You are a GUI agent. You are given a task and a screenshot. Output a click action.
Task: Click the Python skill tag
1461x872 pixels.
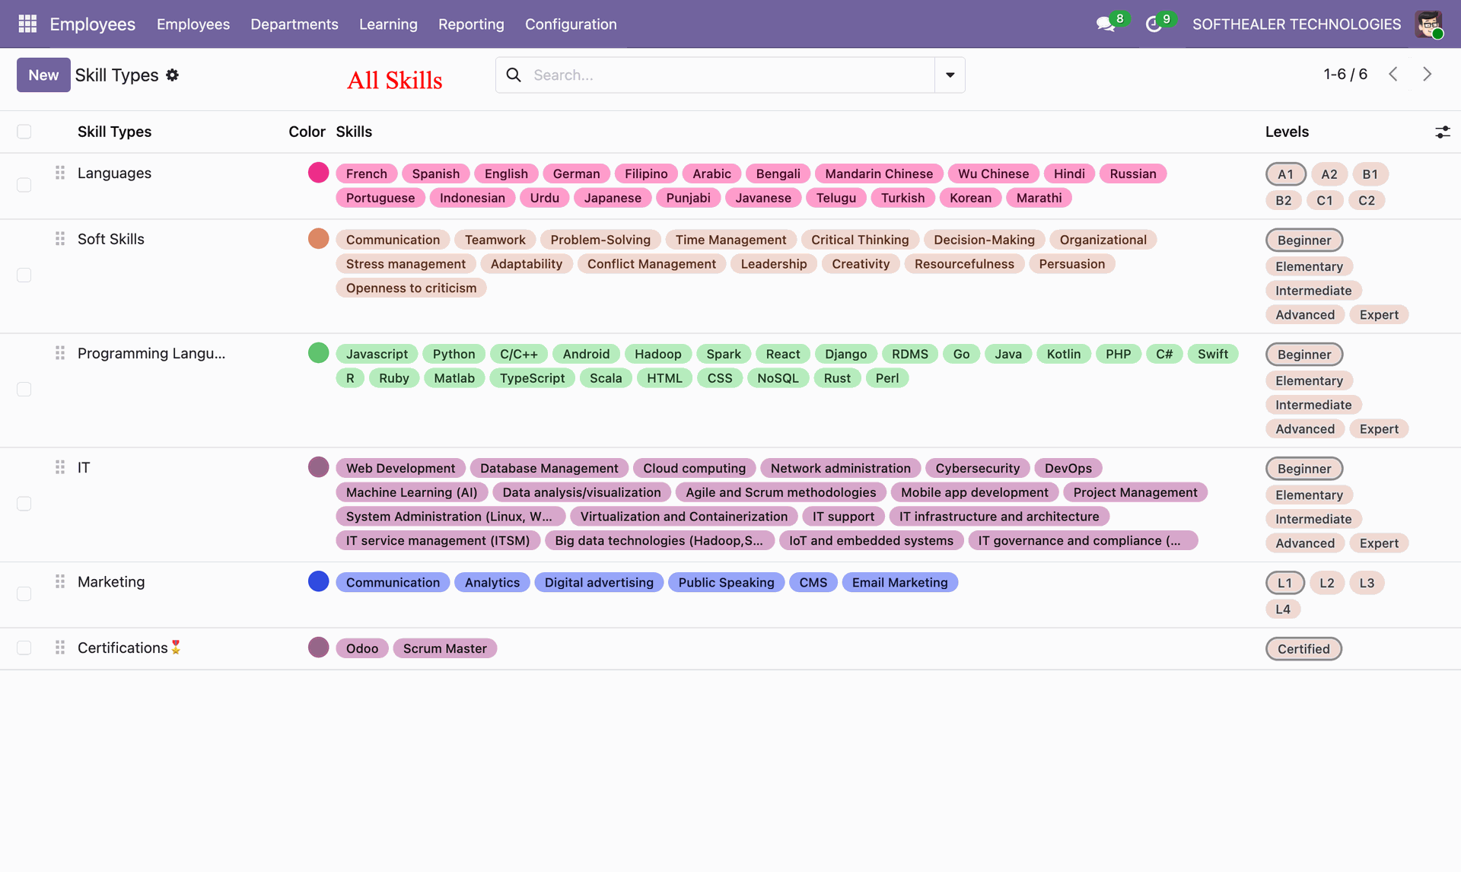[x=454, y=354]
